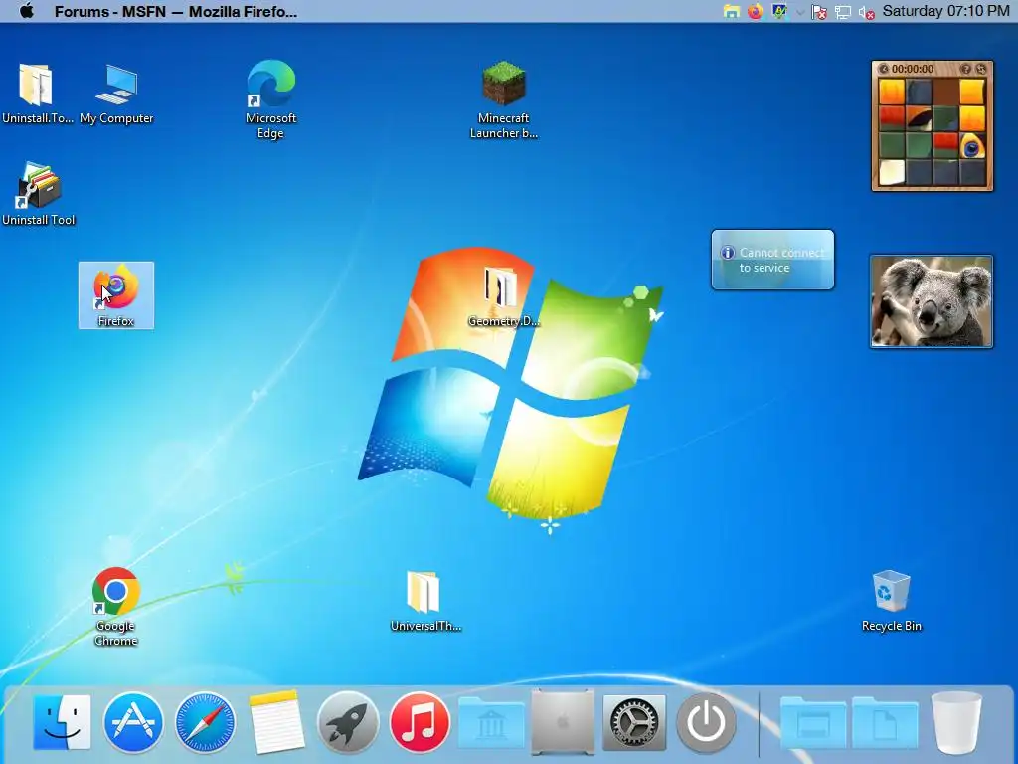Launch the Uninstall Tool shortcut
The width and height of the screenshot is (1018, 764).
[x=39, y=194]
